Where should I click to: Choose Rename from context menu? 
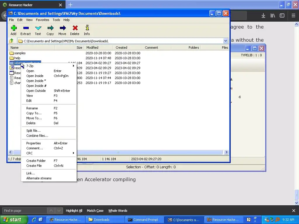click(x=49, y=108)
